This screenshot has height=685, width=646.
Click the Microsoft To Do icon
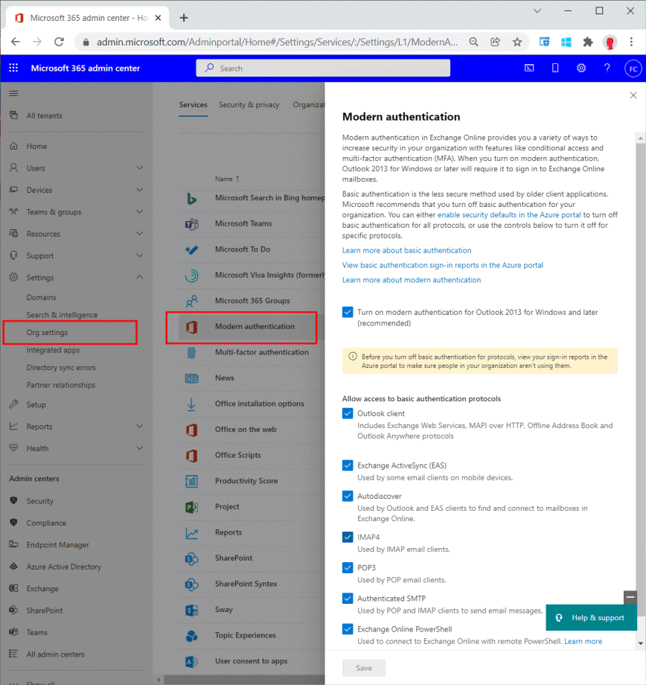pos(192,249)
